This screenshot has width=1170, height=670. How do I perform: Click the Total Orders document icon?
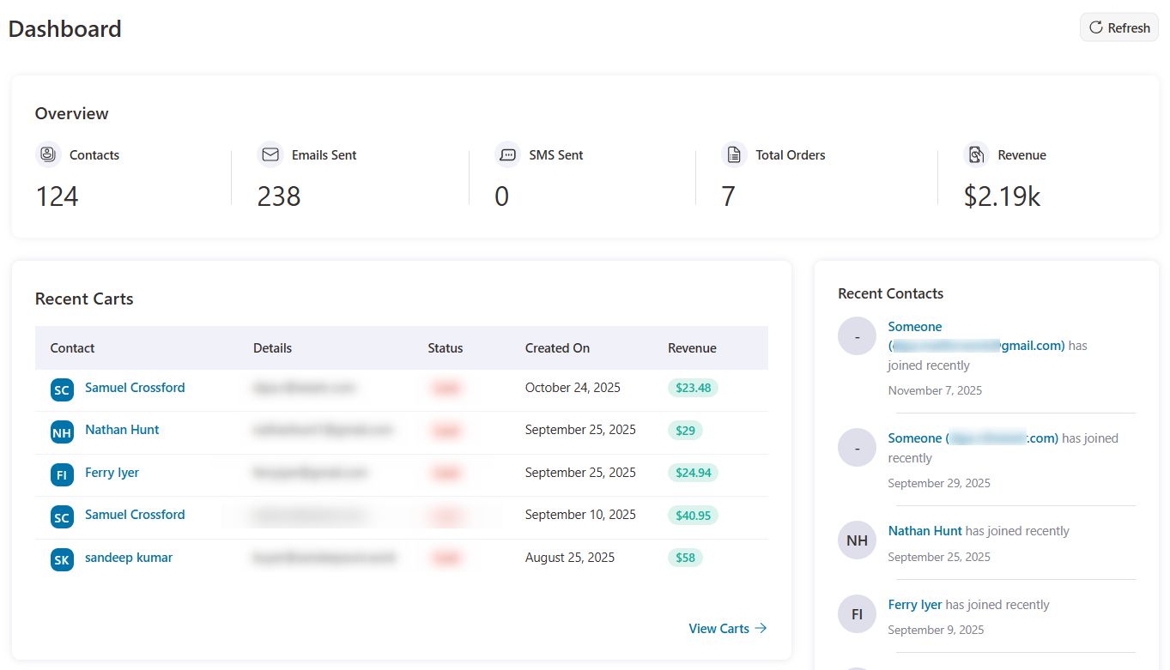[x=735, y=154]
